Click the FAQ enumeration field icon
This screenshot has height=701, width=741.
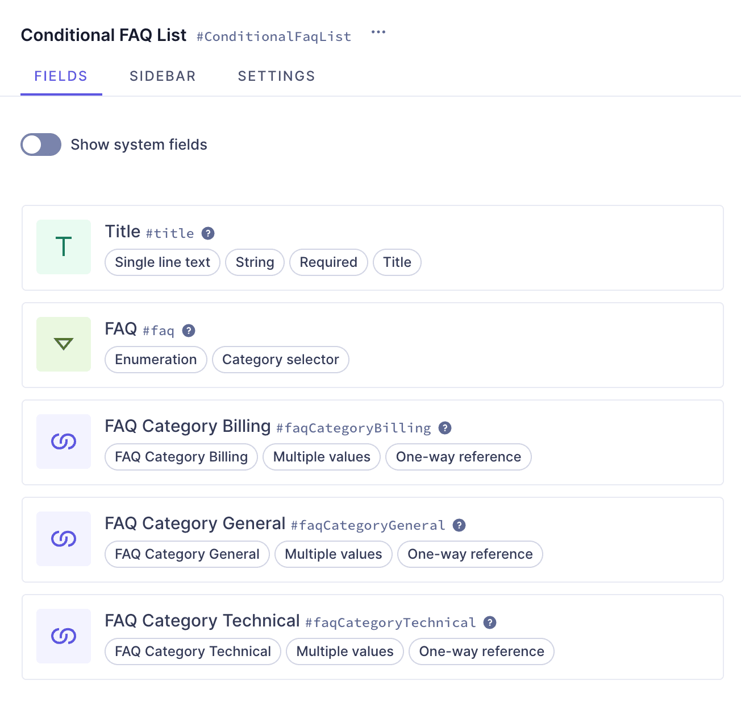(63, 344)
